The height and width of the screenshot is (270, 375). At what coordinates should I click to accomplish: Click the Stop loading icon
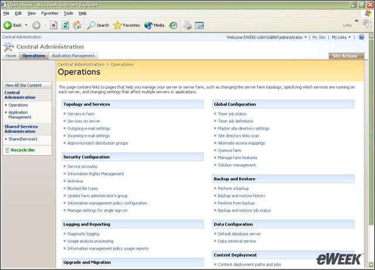click(x=53, y=25)
